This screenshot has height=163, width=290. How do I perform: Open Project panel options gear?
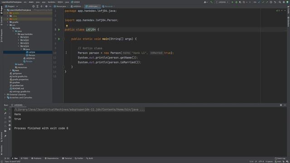[46, 6]
